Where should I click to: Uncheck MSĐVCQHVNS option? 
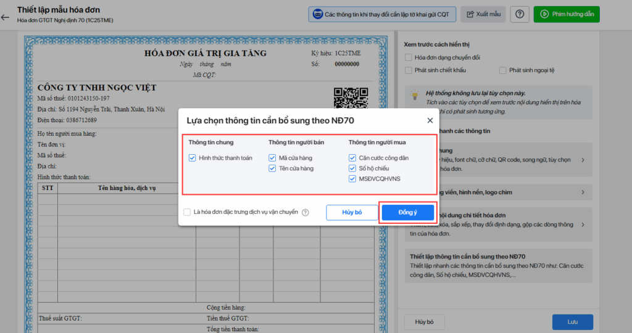pyautogui.click(x=352, y=179)
